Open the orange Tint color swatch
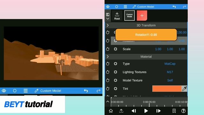The image size is (204, 115). (167, 89)
